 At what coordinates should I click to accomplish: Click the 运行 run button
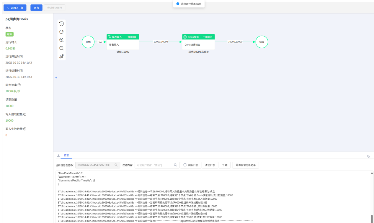click(x=36, y=8)
